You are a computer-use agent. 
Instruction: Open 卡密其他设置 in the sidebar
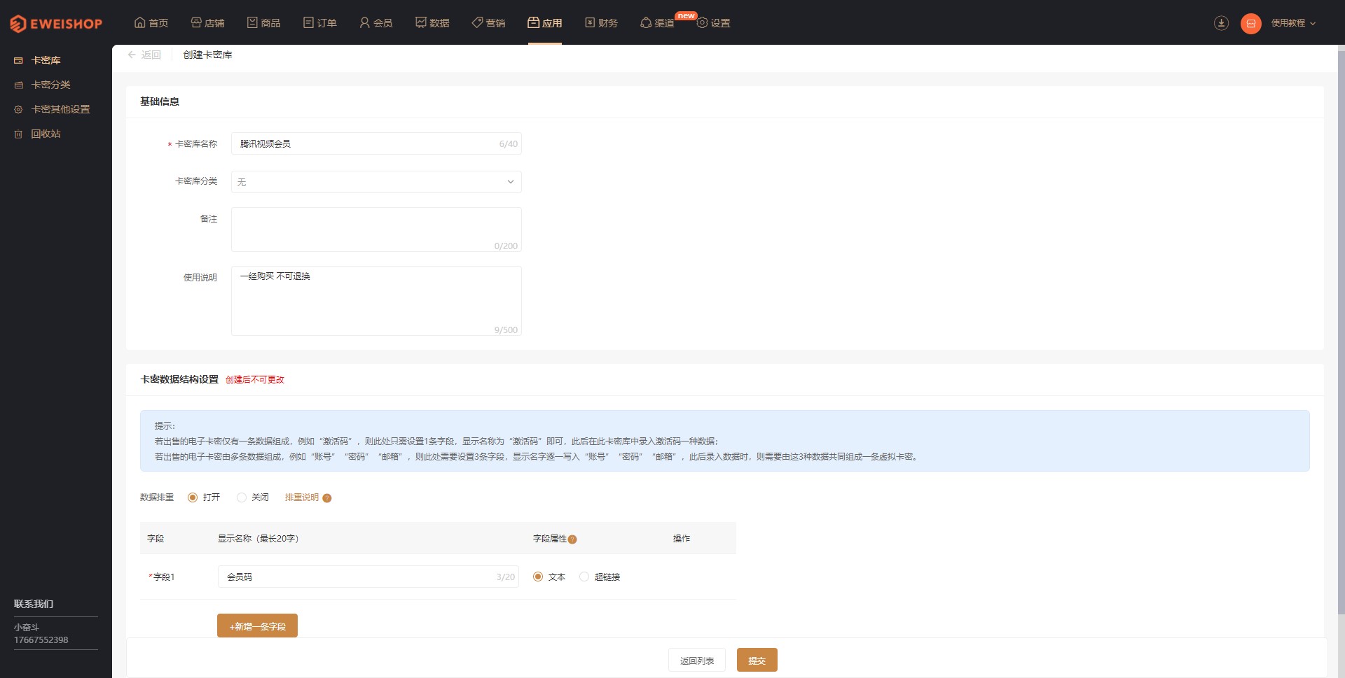click(61, 109)
